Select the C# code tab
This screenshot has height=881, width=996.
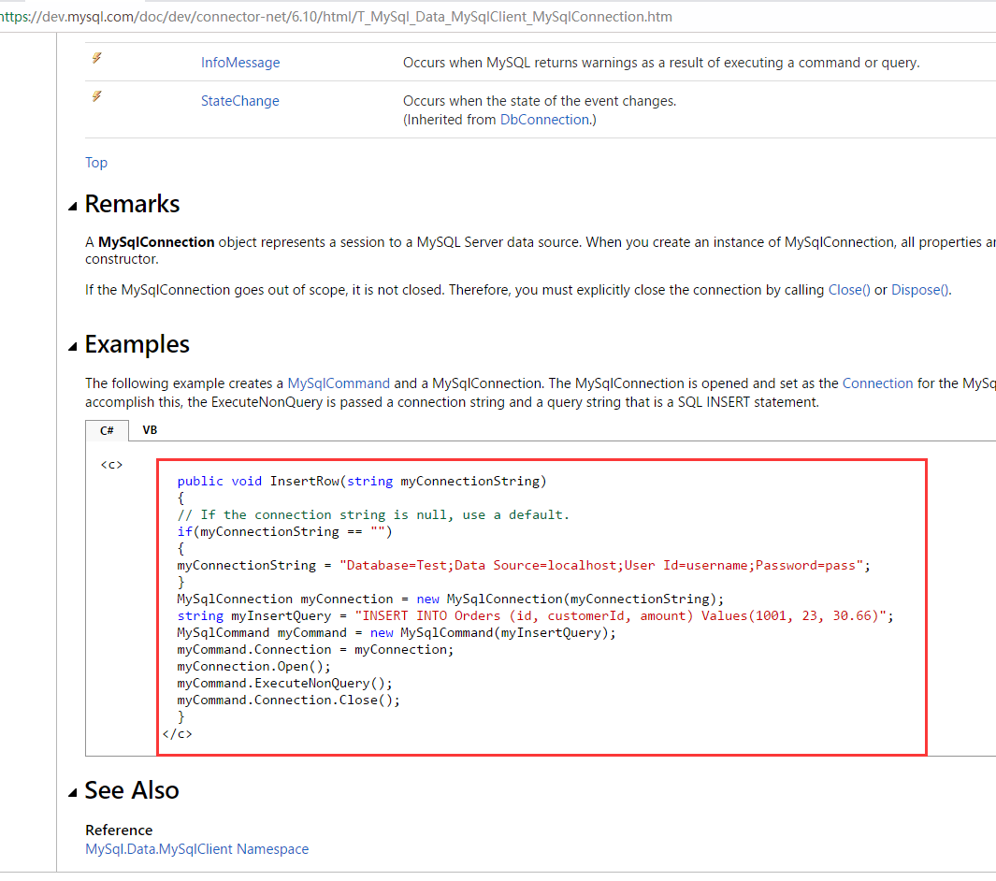click(106, 430)
